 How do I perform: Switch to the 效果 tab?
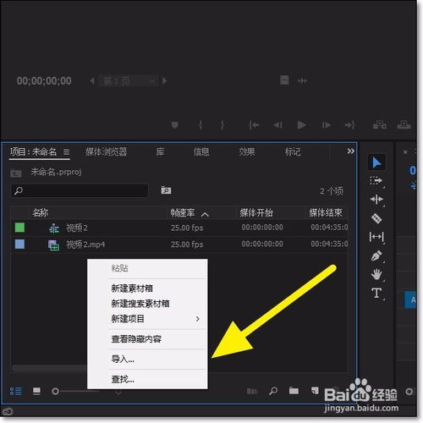tap(247, 151)
